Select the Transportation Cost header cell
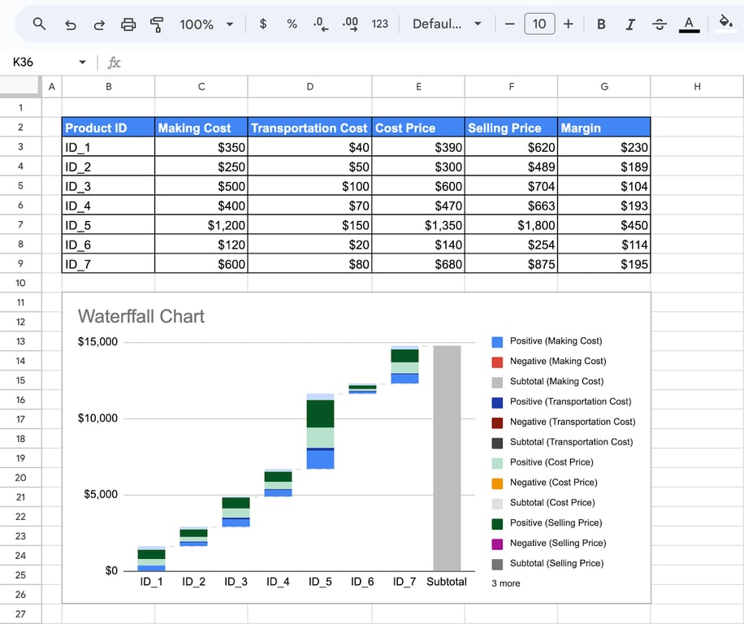Viewport: 744px width, 624px height. (309, 128)
